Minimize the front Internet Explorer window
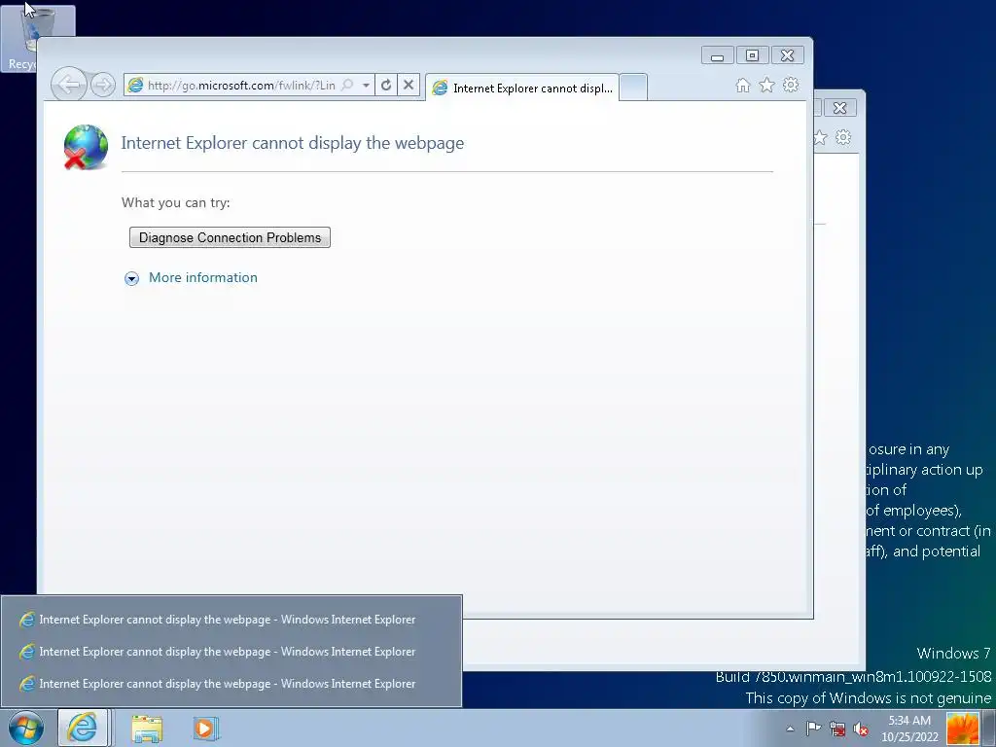This screenshot has height=747, width=996. [718, 55]
